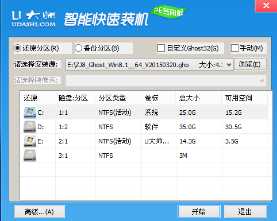This screenshot has height=221, width=277.
Task: Select the C: system drive icon
Action: [x=30, y=113]
